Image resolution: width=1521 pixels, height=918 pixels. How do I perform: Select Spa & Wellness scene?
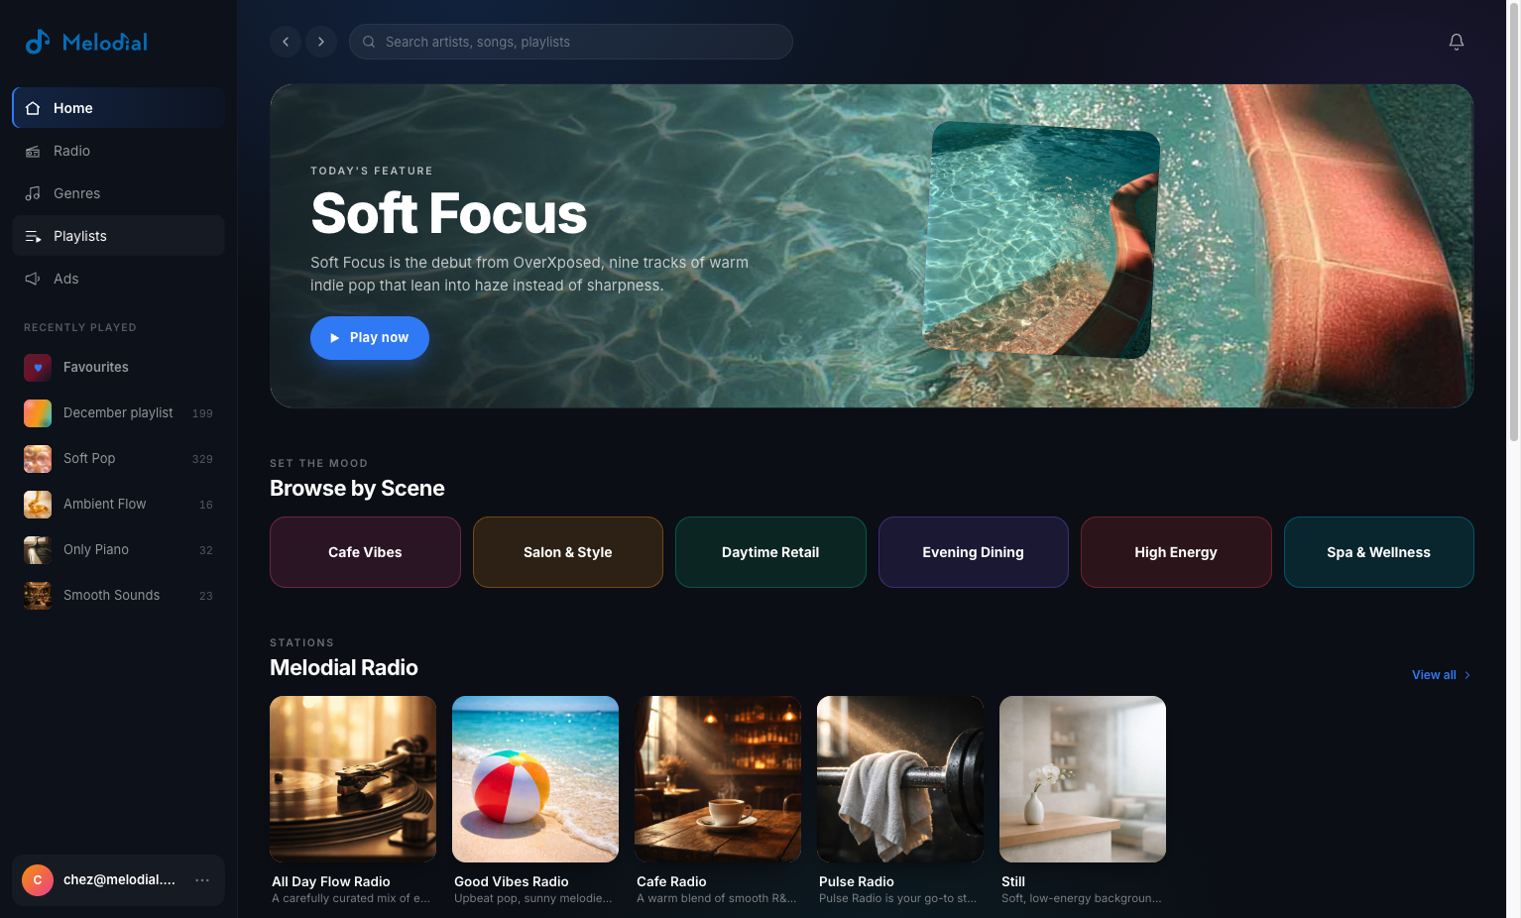1379,552
